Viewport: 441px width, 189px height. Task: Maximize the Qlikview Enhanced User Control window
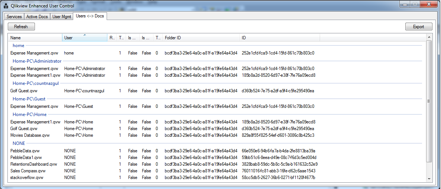coord(415,4)
